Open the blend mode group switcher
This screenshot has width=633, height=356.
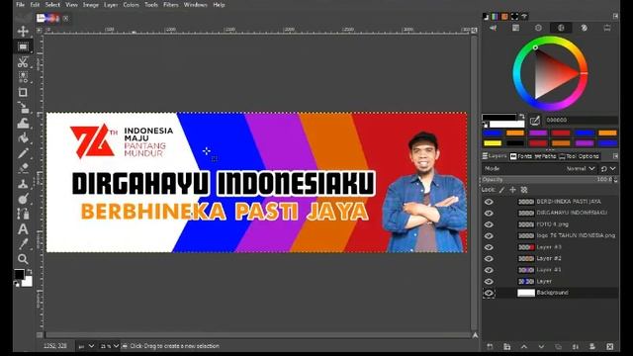[x=608, y=168]
